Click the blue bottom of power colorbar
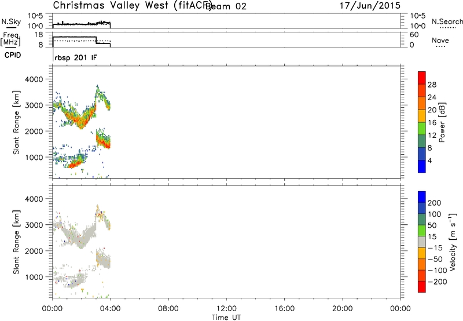The width and height of the screenshot is (463, 321). click(x=422, y=166)
